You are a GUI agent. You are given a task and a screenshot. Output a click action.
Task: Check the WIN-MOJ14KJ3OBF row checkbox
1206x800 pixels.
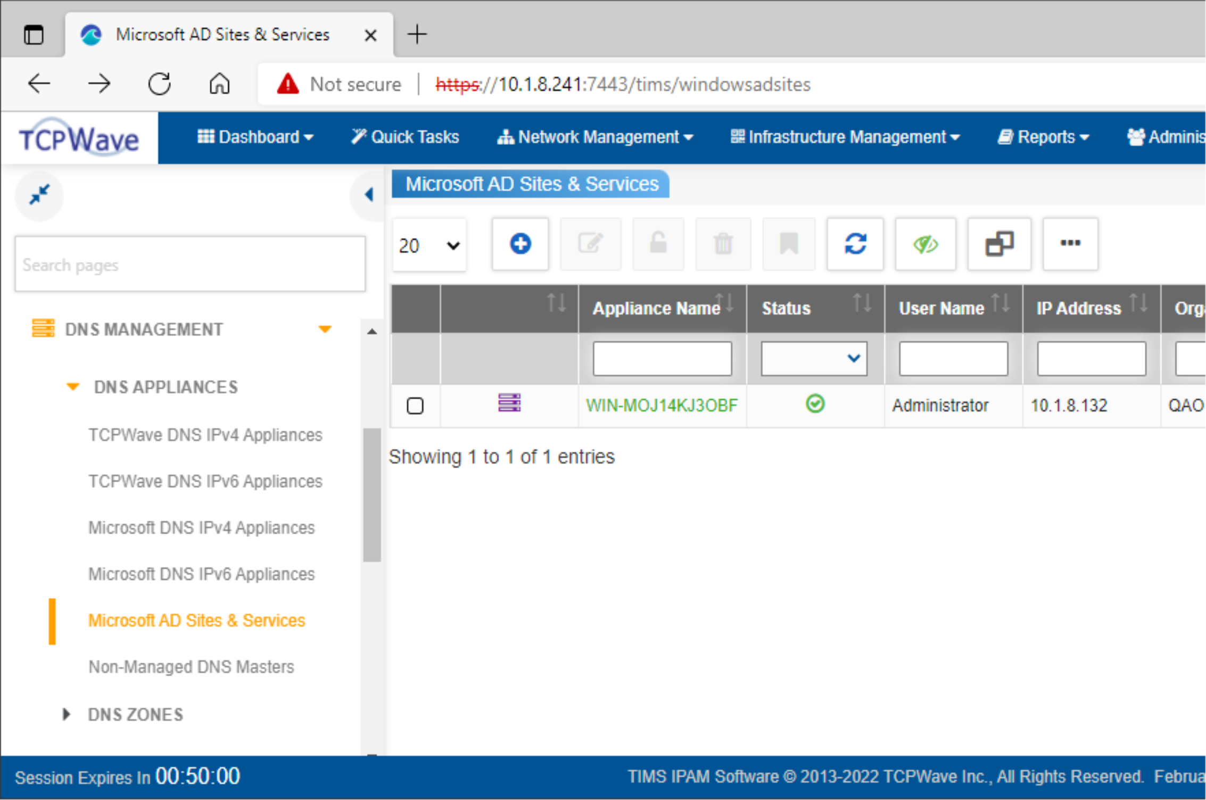415,406
